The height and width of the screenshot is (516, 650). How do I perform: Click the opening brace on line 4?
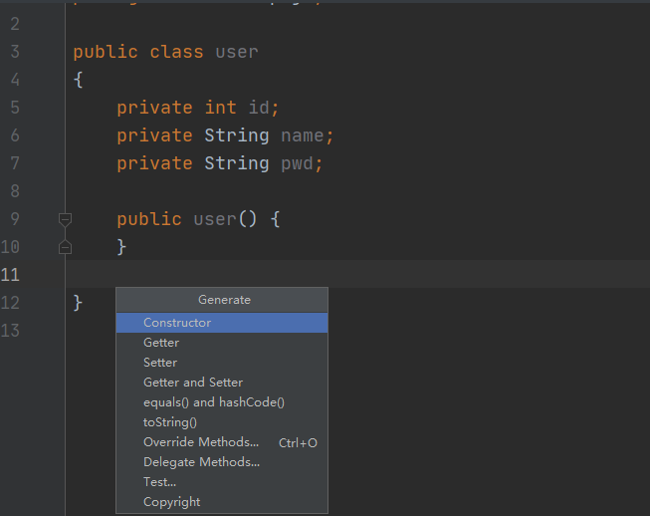[x=78, y=80]
